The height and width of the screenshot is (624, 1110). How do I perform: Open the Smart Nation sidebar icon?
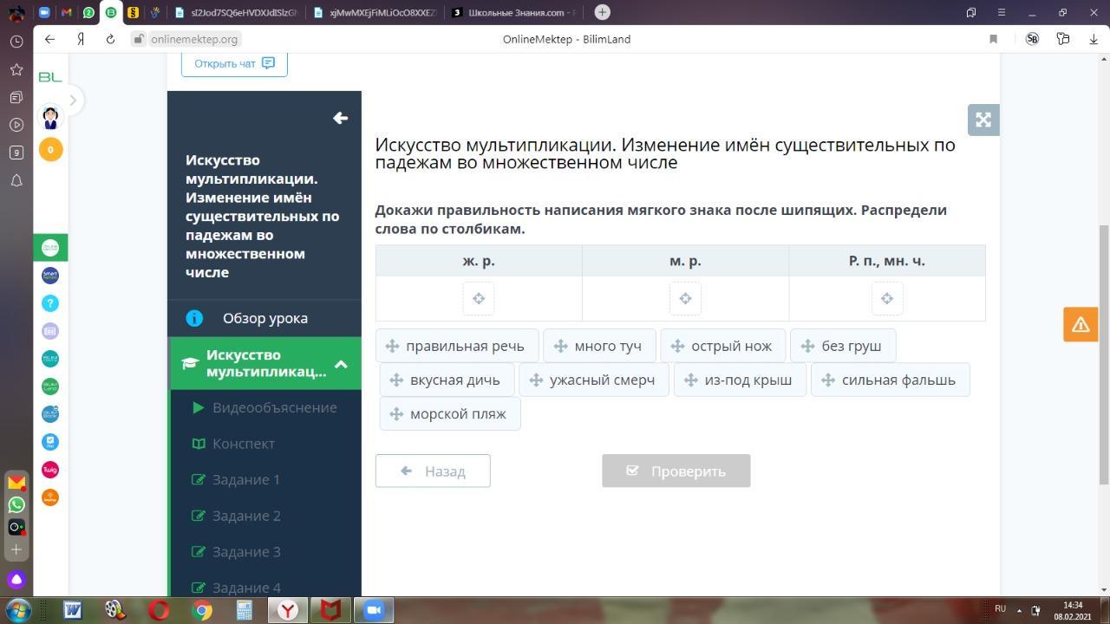(50, 276)
